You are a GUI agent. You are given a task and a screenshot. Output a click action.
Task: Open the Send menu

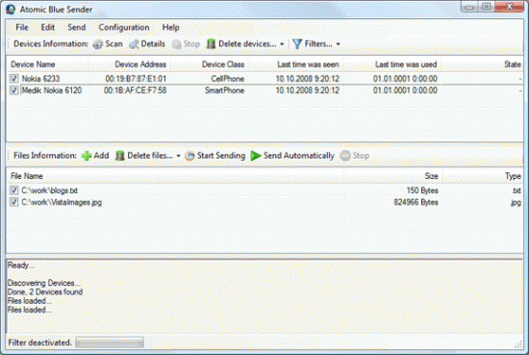(77, 27)
